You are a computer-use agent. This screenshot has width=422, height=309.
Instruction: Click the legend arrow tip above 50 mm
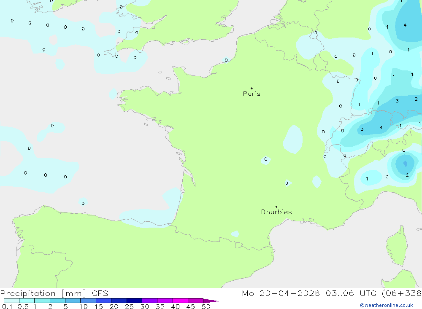click(x=211, y=301)
